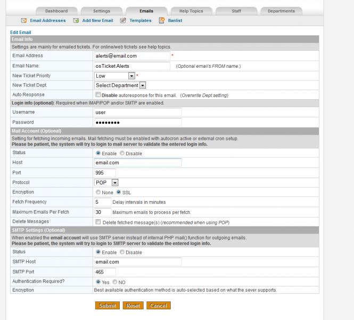The height and width of the screenshot is (320, 354).
Task: Click the SMTP Port input field
Action: [105, 271]
